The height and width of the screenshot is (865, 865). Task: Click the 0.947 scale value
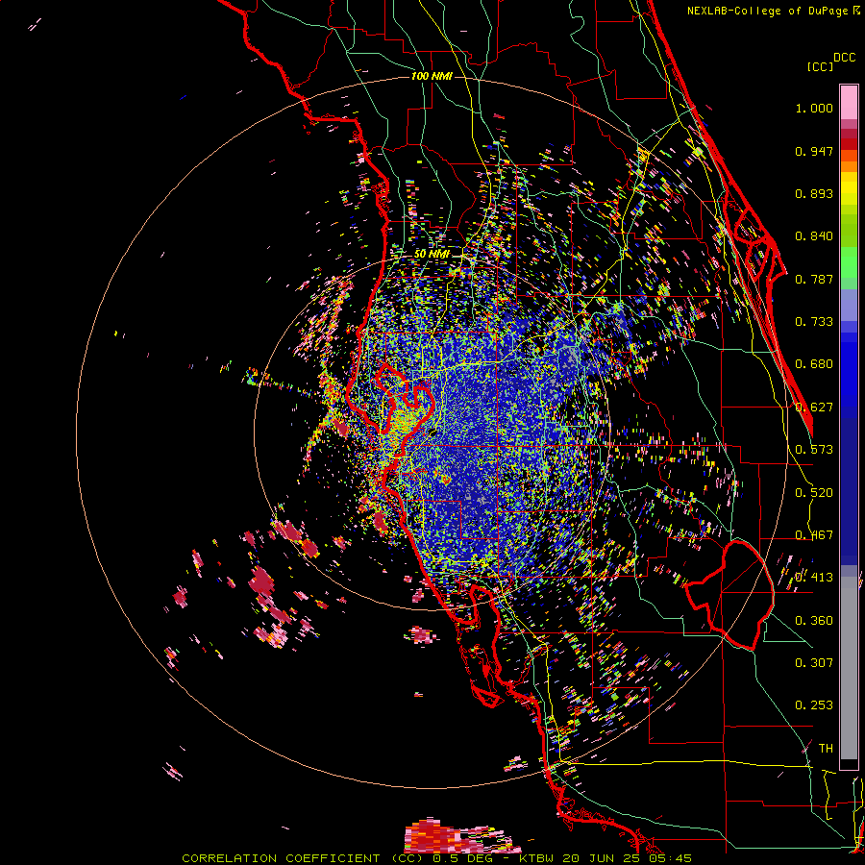coord(814,151)
